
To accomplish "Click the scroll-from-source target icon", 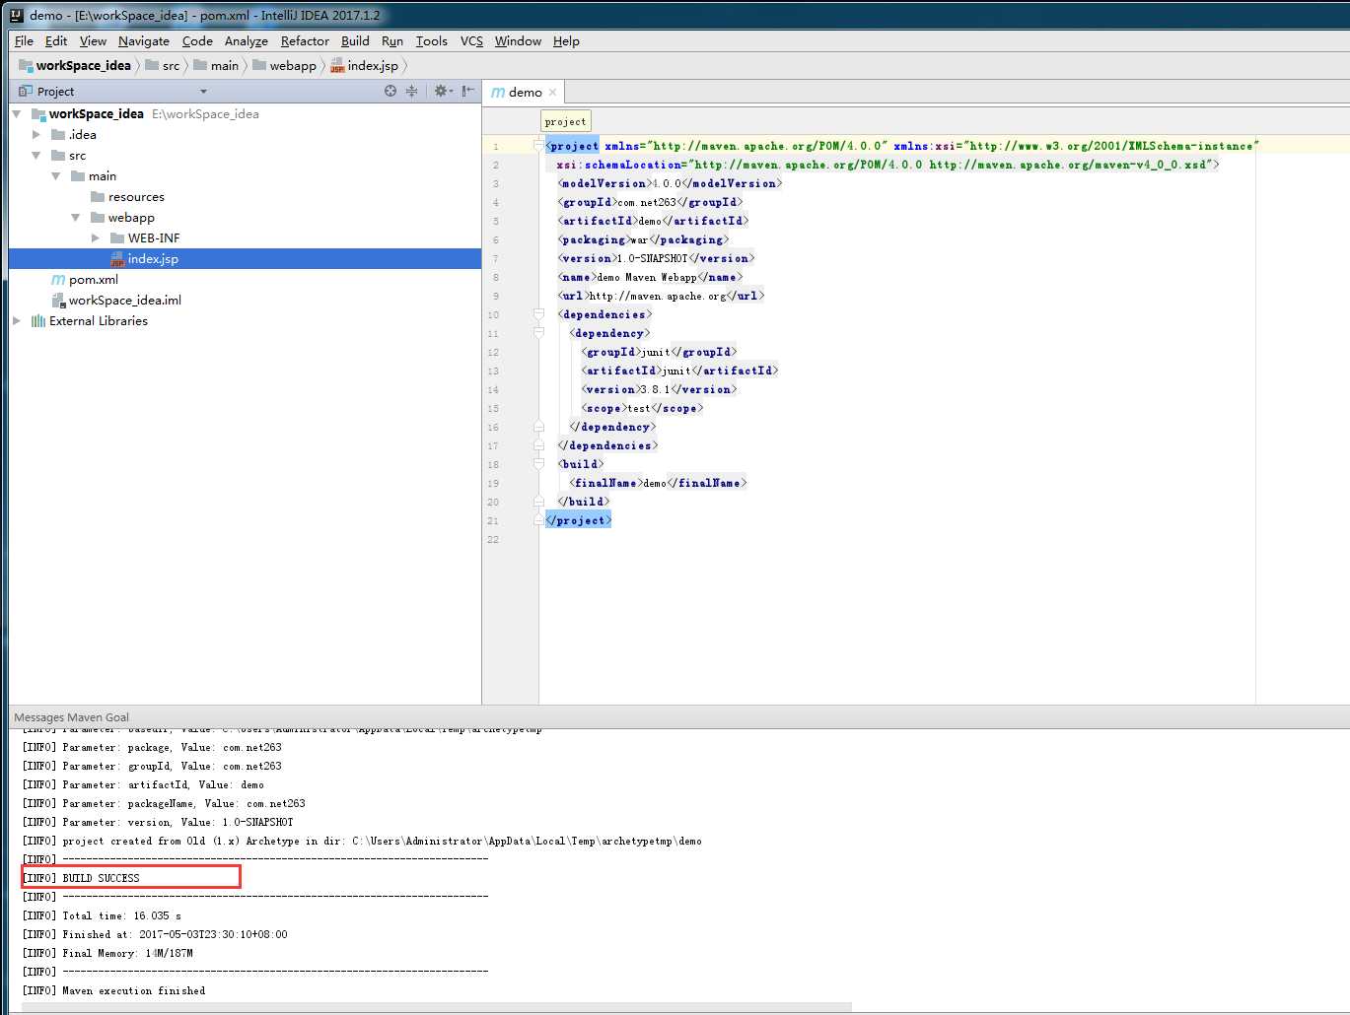I will (x=391, y=91).
